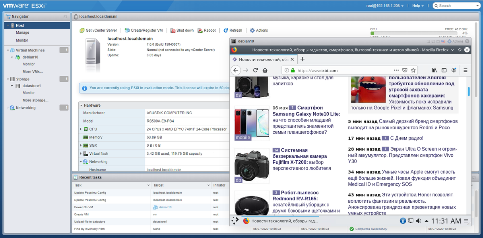483x238 pixels.
Task: Open a new Firefox tab
Action: (302, 59)
